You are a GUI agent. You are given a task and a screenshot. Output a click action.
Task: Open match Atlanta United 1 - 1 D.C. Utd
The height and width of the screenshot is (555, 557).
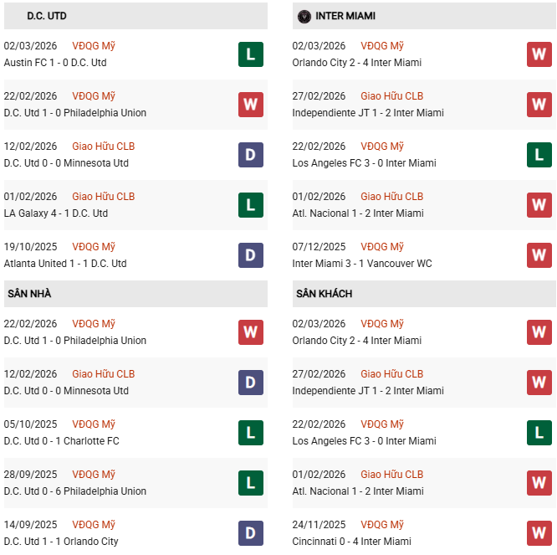65,264
